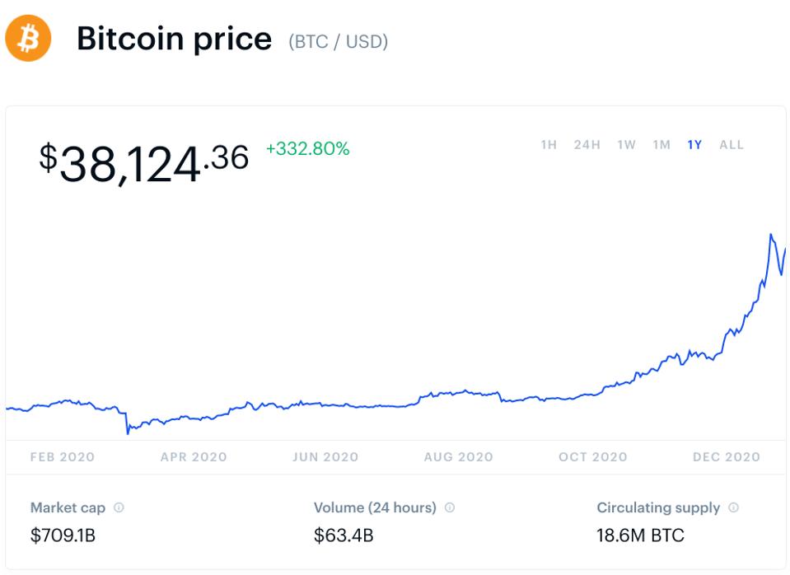Click the Market cap info icon
Screen dimensions: 790x575
click(x=119, y=507)
